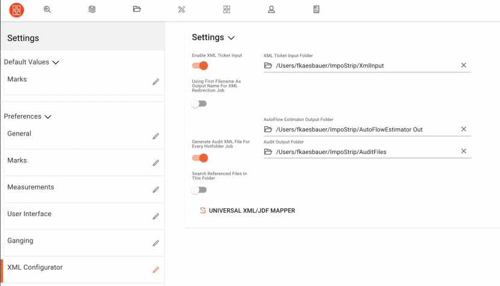Click the Audit Output Folder path field
The height and width of the screenshot is (286, 500).
coord(361,152)
